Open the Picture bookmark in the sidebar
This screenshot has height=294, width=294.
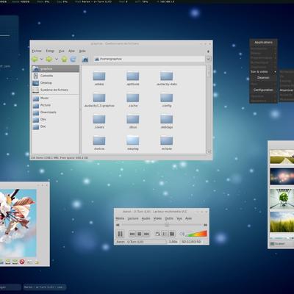click(x=56, y=105)
